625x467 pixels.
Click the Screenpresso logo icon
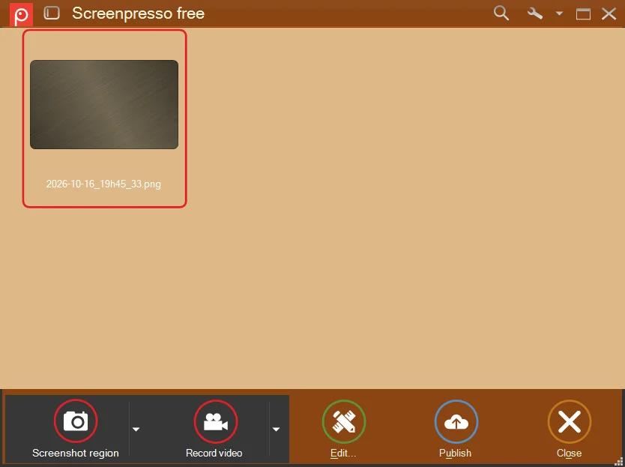(x=21, y=14)
